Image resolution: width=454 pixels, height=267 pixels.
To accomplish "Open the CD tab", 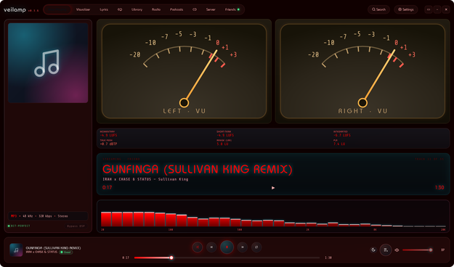I will [x=195, y=9].
